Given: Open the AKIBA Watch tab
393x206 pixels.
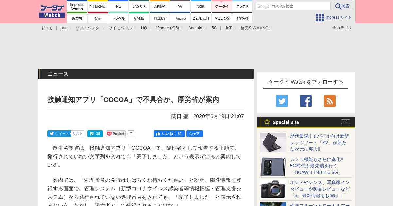Looking at the screenshot, I should (160, 6).
